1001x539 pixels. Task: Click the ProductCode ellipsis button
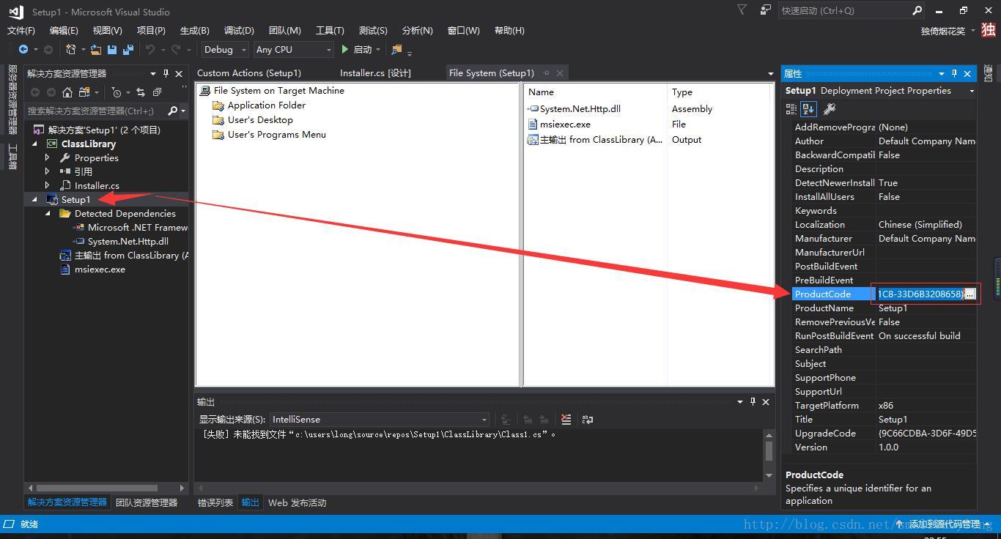point(969,294)
